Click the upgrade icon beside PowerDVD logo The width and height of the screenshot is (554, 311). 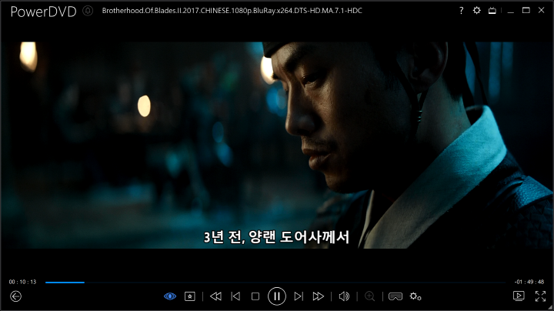pos(88,11)
